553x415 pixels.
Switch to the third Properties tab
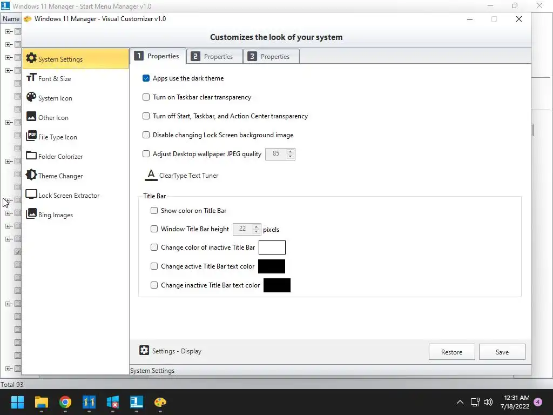pos(271,56)
